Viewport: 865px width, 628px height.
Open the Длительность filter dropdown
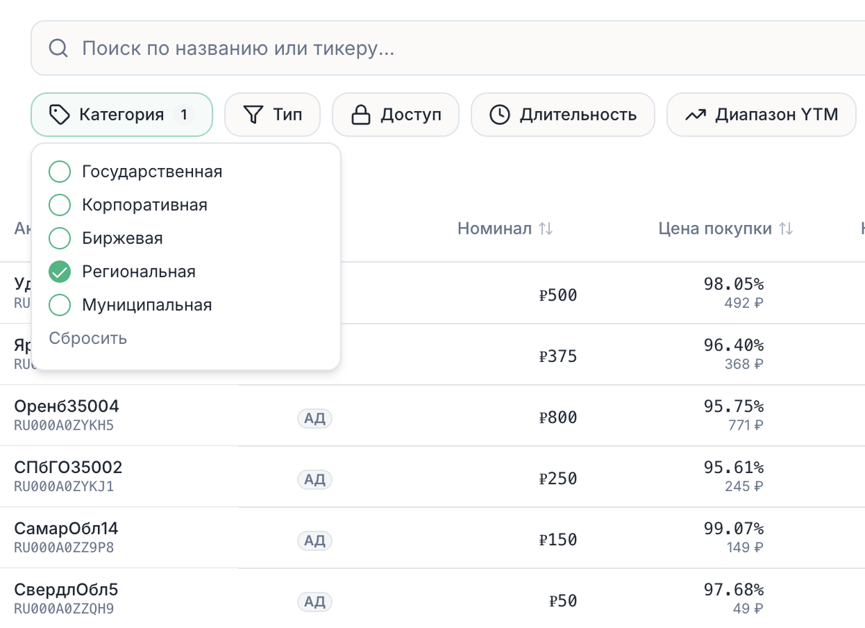562,115
